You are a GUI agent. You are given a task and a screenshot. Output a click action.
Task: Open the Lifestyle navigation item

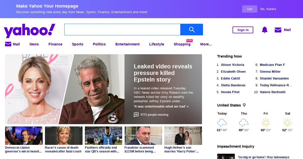point(157,44)
